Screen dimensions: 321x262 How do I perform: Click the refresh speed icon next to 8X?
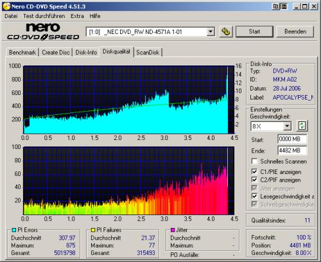(302, 126)
